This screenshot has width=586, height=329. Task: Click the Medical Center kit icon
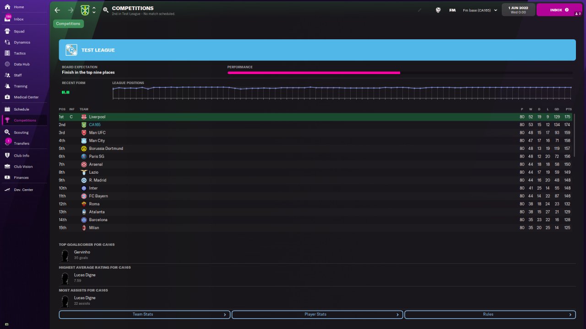pos(7,97)
